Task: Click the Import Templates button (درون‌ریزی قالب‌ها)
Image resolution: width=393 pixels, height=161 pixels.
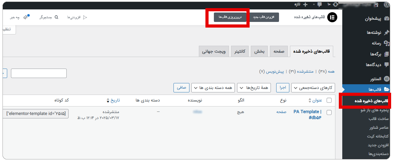Action: coord(227,17)
